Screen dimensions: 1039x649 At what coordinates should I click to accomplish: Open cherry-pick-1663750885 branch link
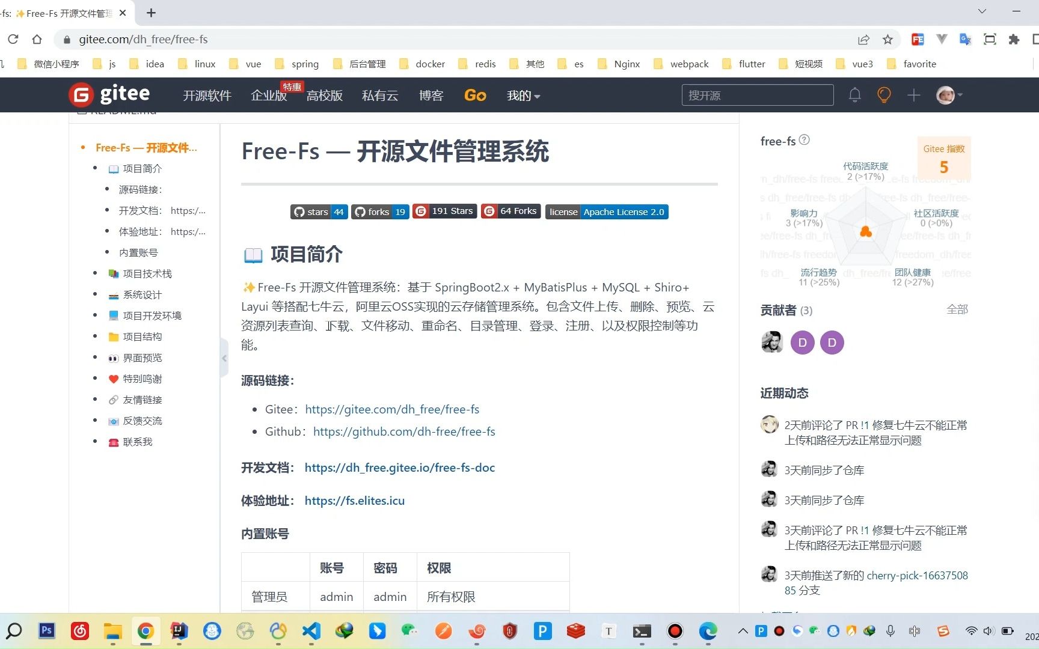point(876,583)
